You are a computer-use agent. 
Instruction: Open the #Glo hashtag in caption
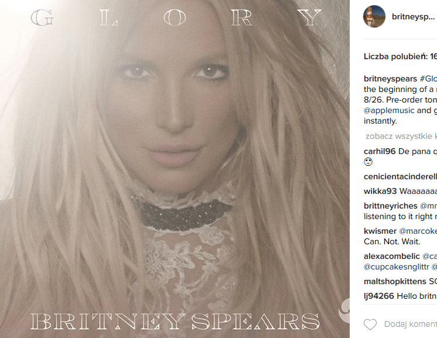click(x=428, y=78)
